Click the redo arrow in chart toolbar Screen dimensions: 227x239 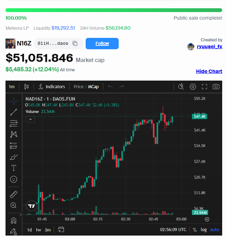point(122,86)
